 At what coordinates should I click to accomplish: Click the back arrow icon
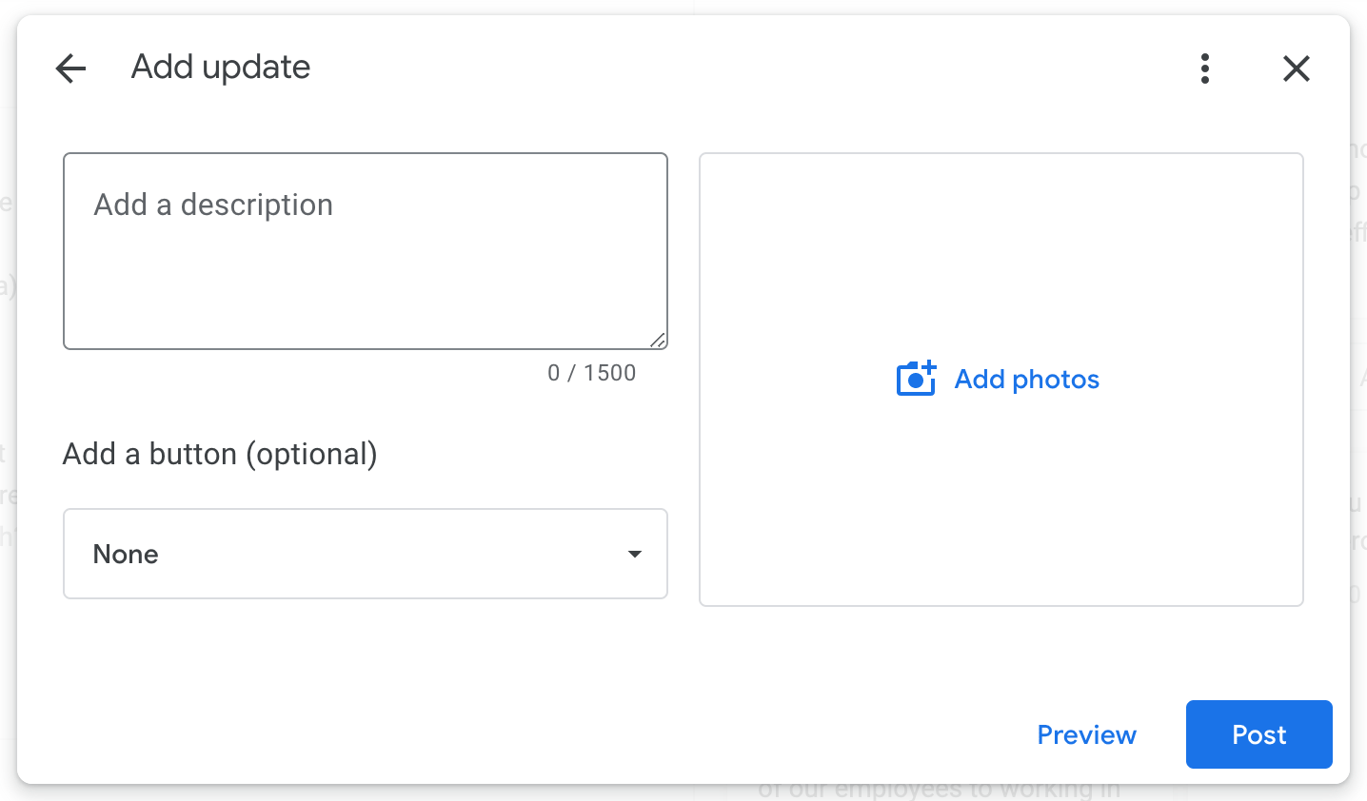tap(71, 68)
